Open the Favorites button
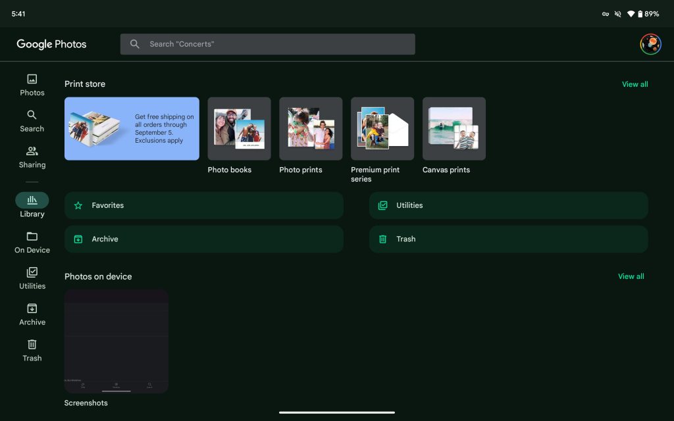This screenshot has width=674, height=421. click(x=204, y=205)
